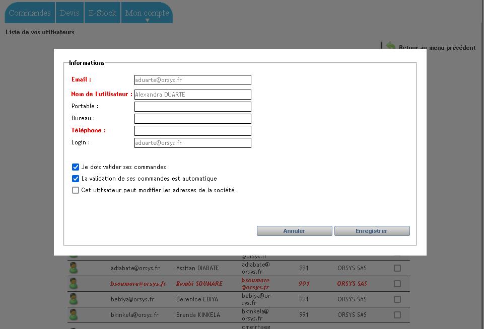Viewport: 484px width, 329px height.
Task: Enable 'Cet utilisateur peut modifier les adresses'
Action: point(76,190)
